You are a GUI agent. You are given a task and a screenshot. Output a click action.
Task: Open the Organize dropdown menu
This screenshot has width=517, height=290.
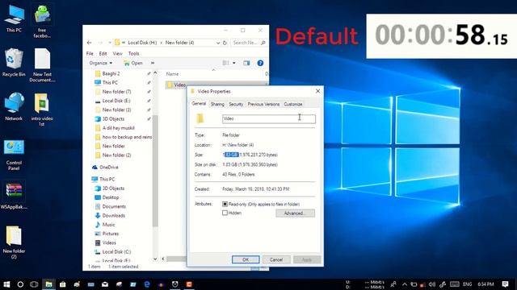[x=100, y=63]
